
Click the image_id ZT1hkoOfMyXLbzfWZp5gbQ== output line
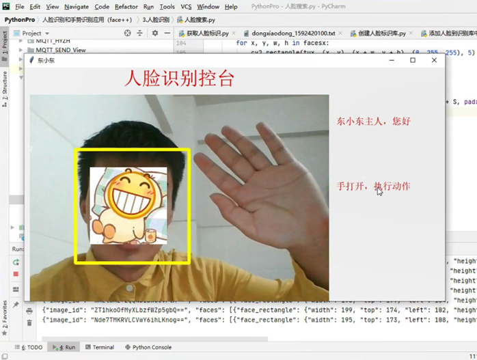pos(260,310)
